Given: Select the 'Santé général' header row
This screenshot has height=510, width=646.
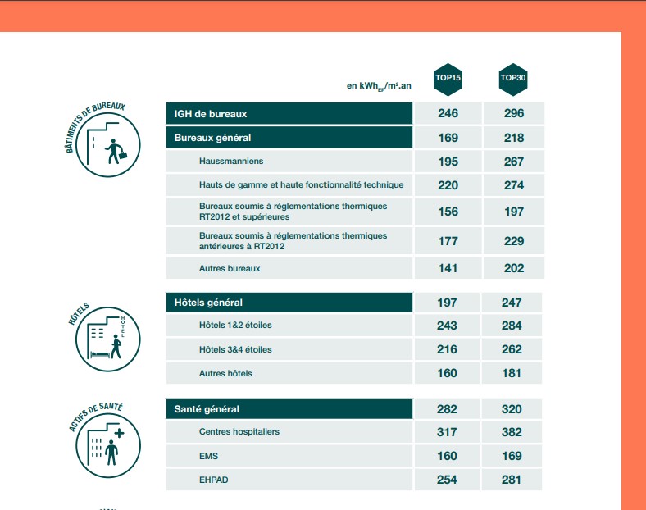Looking at the screenshot, I should coord(289,409).
